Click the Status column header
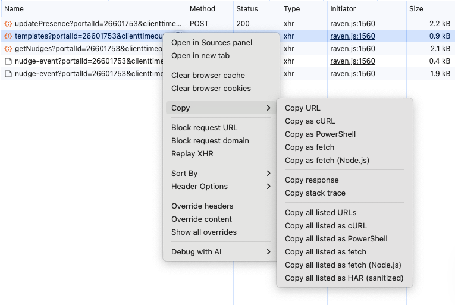455x305 pixels. tap(247, 9)
